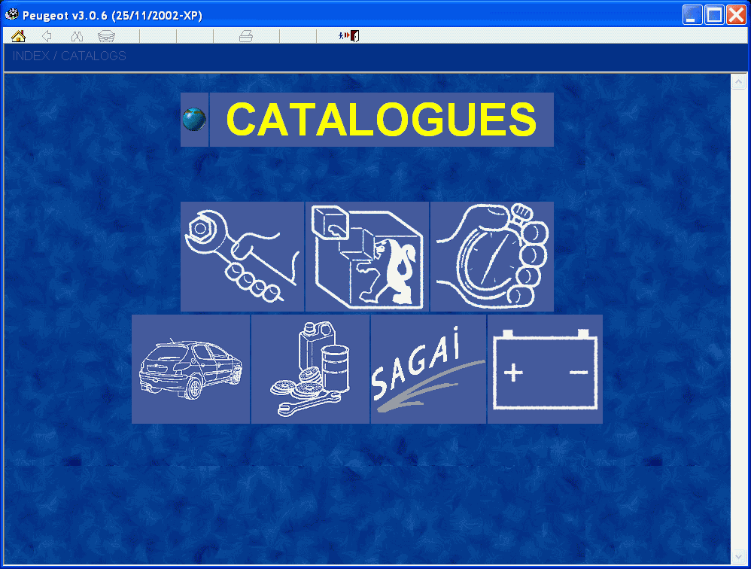Maximize the Peugeot window

(714, 15)
